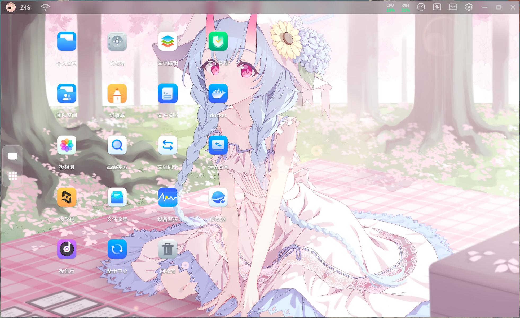Click the RAM usage indicator
The image size is (520, 318).
405,8
